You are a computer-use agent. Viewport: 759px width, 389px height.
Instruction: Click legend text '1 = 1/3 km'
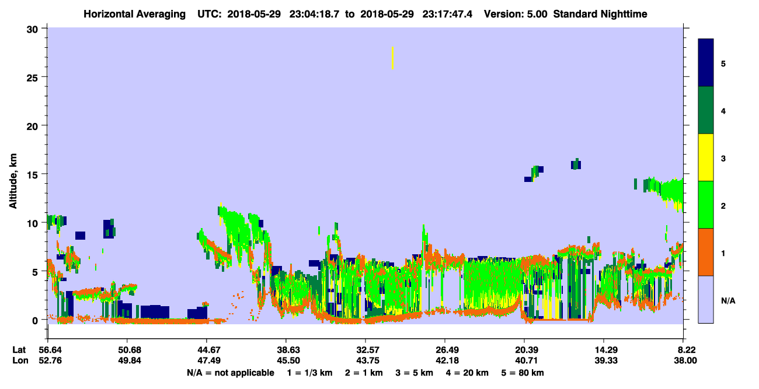click(309, 373)
